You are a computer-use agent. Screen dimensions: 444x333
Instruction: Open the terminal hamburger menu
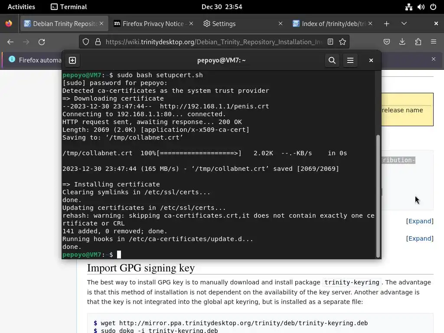[x=350, y=60]
